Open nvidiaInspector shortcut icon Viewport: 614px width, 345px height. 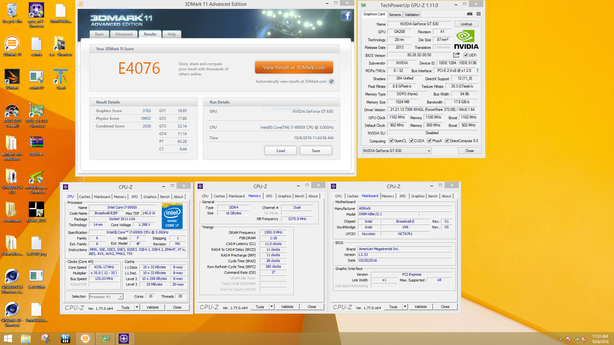(x=36, y=182)
